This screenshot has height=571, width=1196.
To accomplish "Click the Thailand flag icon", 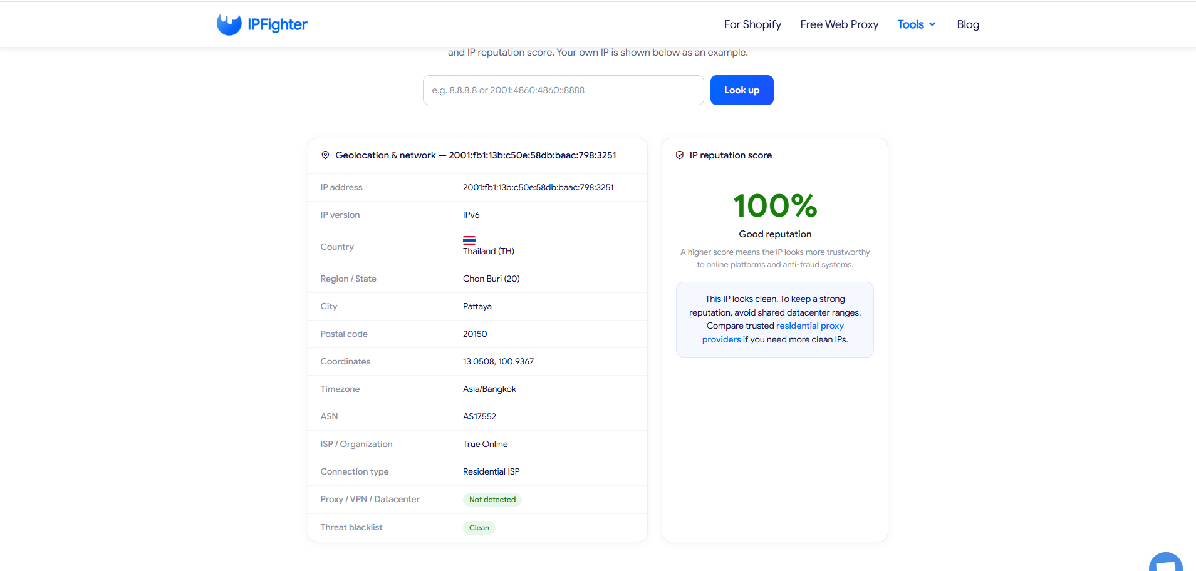I will pos(469,240).
